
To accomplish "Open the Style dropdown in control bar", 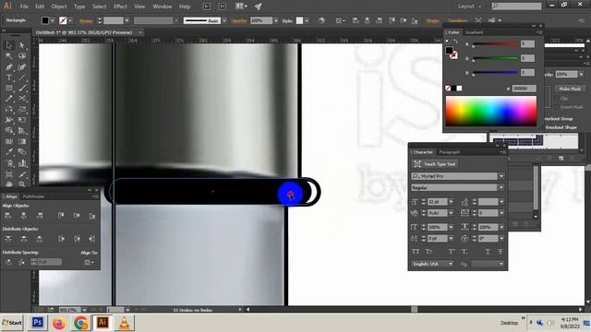I will 307,20.
